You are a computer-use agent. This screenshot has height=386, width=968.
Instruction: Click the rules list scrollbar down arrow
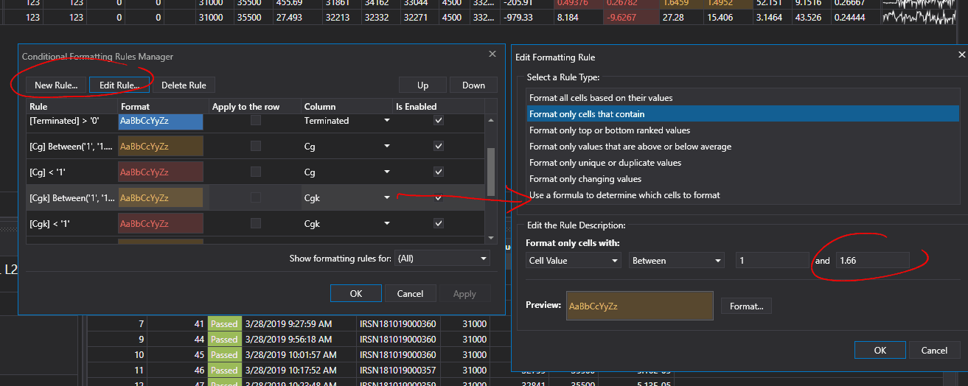click(492, 237)
